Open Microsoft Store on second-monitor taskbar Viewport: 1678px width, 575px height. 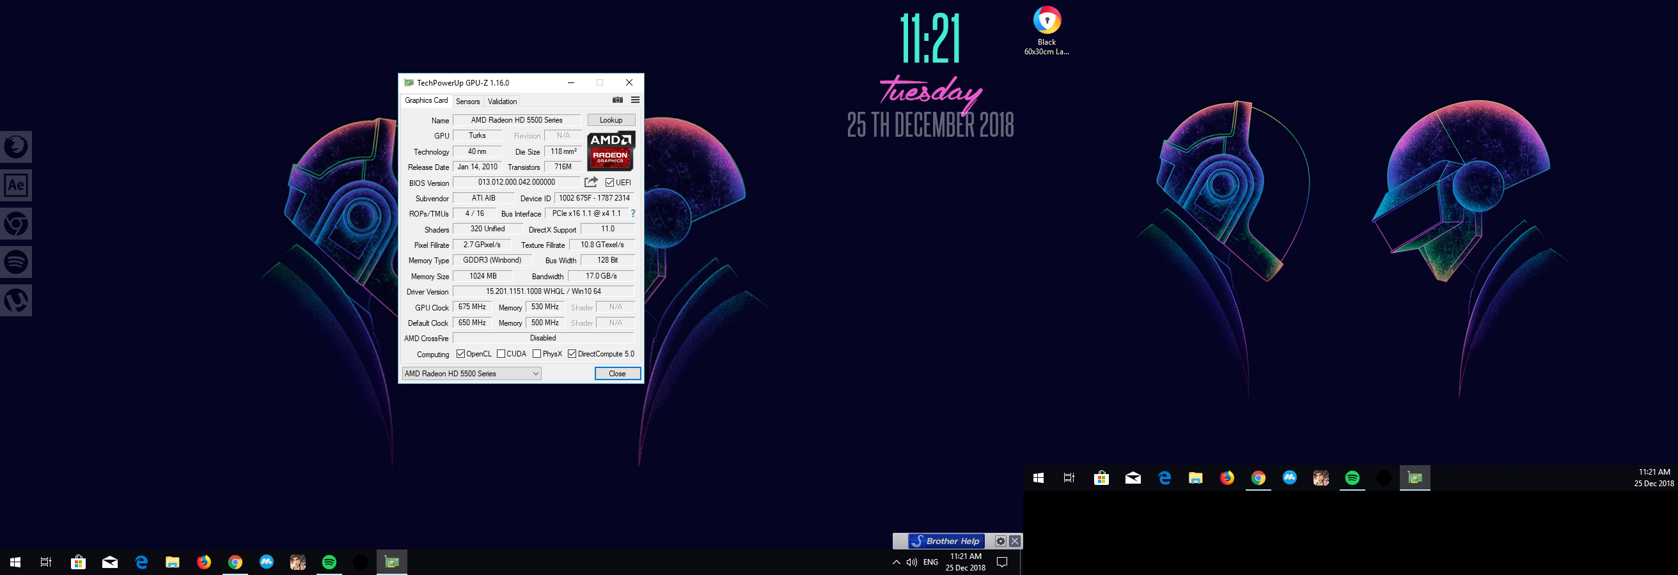[1102, 478]
